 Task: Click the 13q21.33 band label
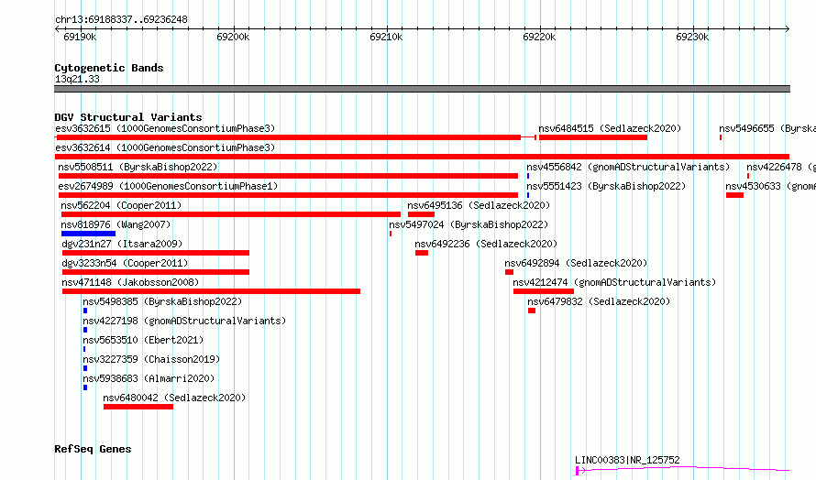click(77, 79)
